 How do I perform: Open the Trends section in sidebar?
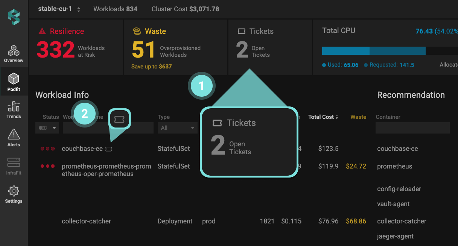coord(14,110)
